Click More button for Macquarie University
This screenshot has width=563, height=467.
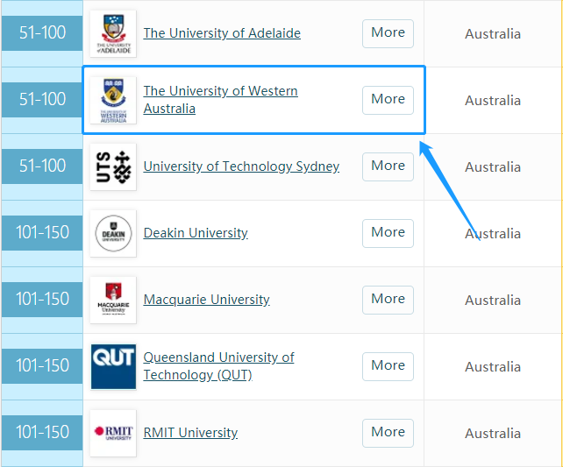388,300
